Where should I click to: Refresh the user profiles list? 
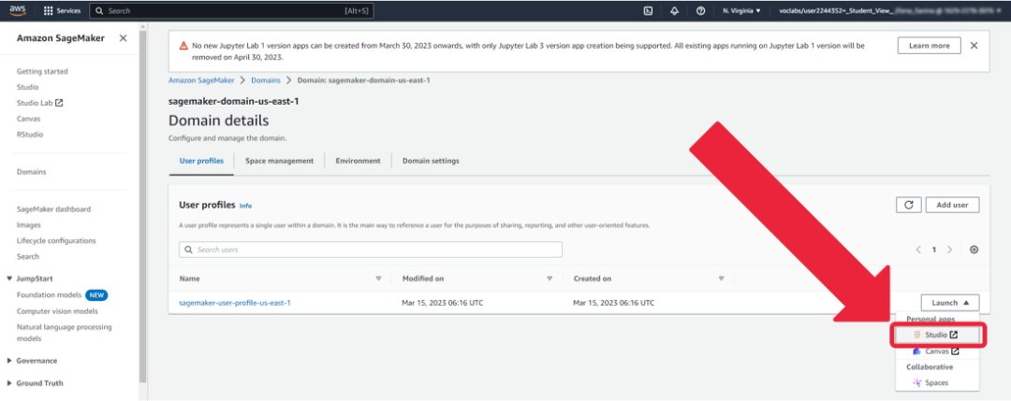pos(908,205)
